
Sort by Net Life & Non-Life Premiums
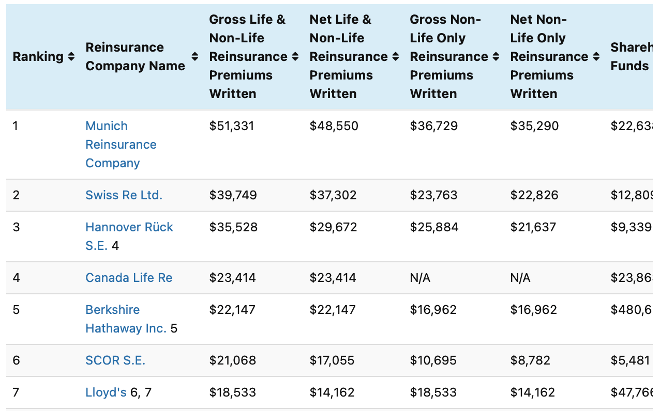[x=396, y=57]
